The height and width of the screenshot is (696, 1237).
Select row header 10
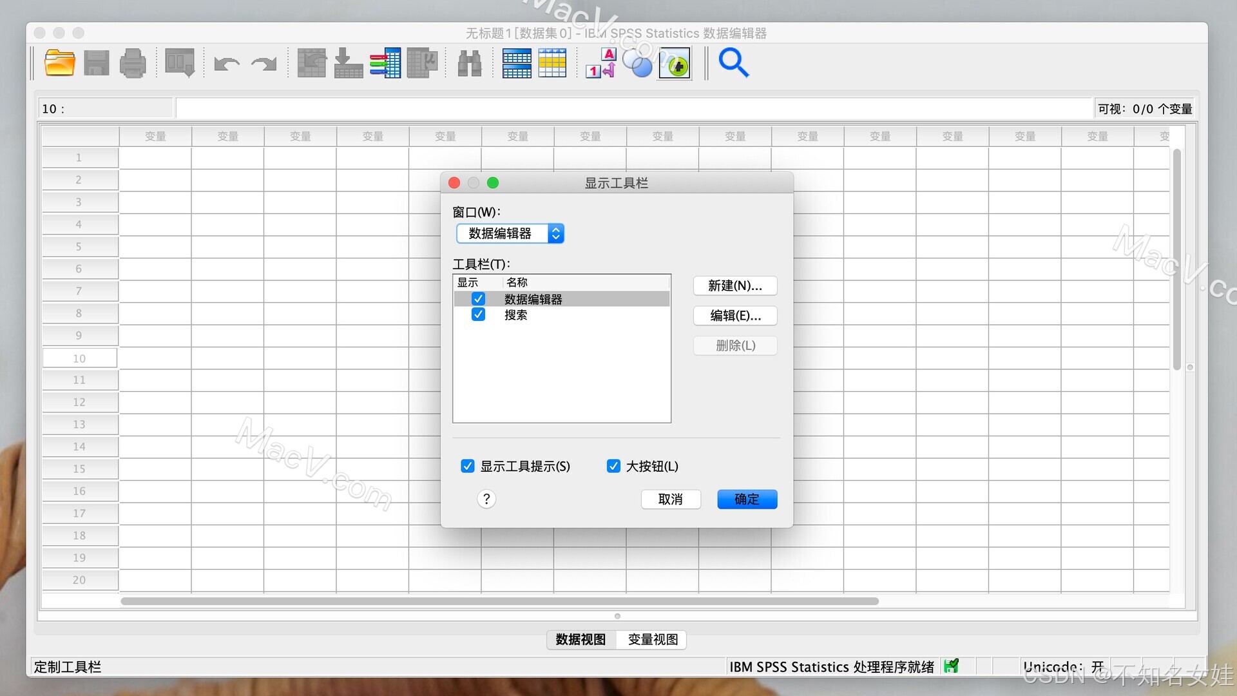click(80, 358)
